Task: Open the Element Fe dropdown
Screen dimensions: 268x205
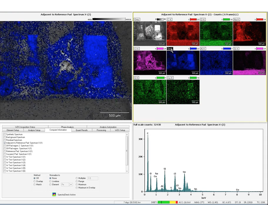Action: [71, 184]
